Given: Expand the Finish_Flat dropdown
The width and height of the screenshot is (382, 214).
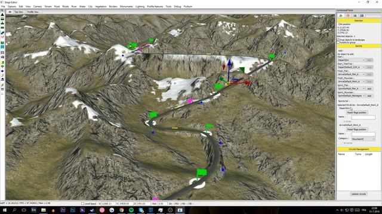Looking at the screenshot, I should (x=351, y=74).
